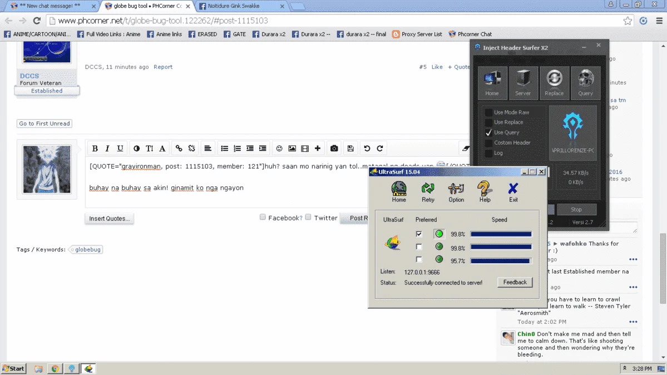Open Windows Start menu
This screenshot has width=667, height=375.
[13, 369]
